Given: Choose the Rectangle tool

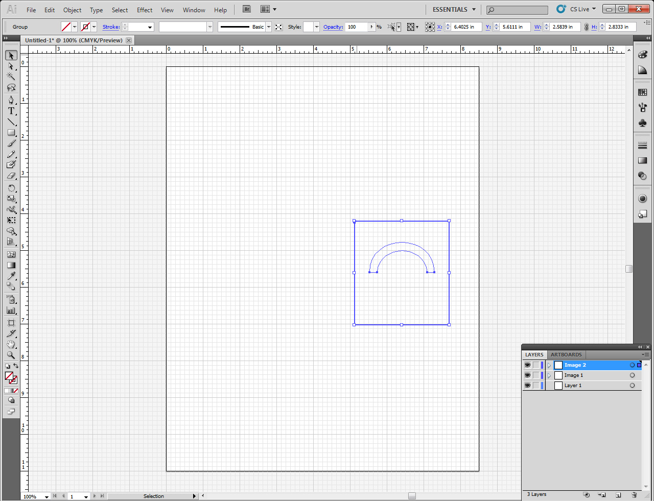Looking at the screenshot, I should click(11, 132).
